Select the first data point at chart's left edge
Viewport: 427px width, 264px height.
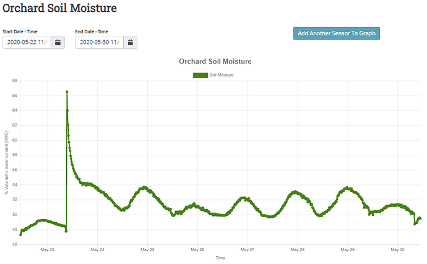pos(20,234)
